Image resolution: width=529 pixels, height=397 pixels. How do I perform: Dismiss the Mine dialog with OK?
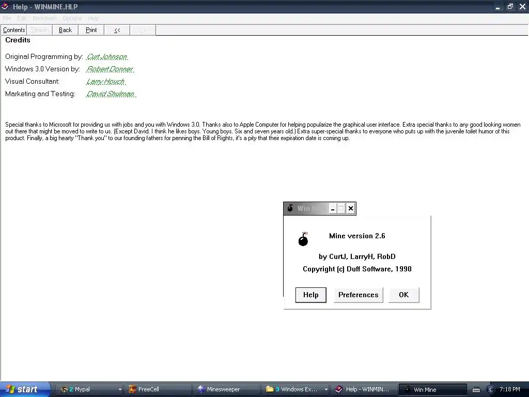404,295
